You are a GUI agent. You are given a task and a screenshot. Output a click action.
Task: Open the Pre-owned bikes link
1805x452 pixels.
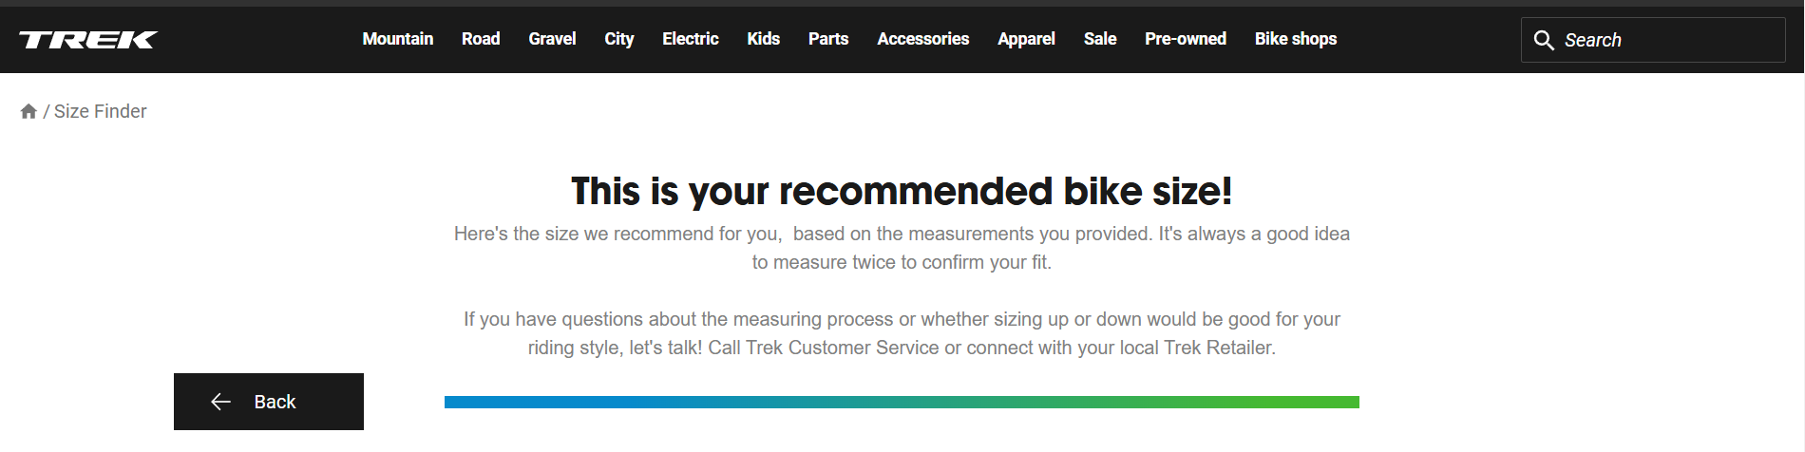point(1185,39)
